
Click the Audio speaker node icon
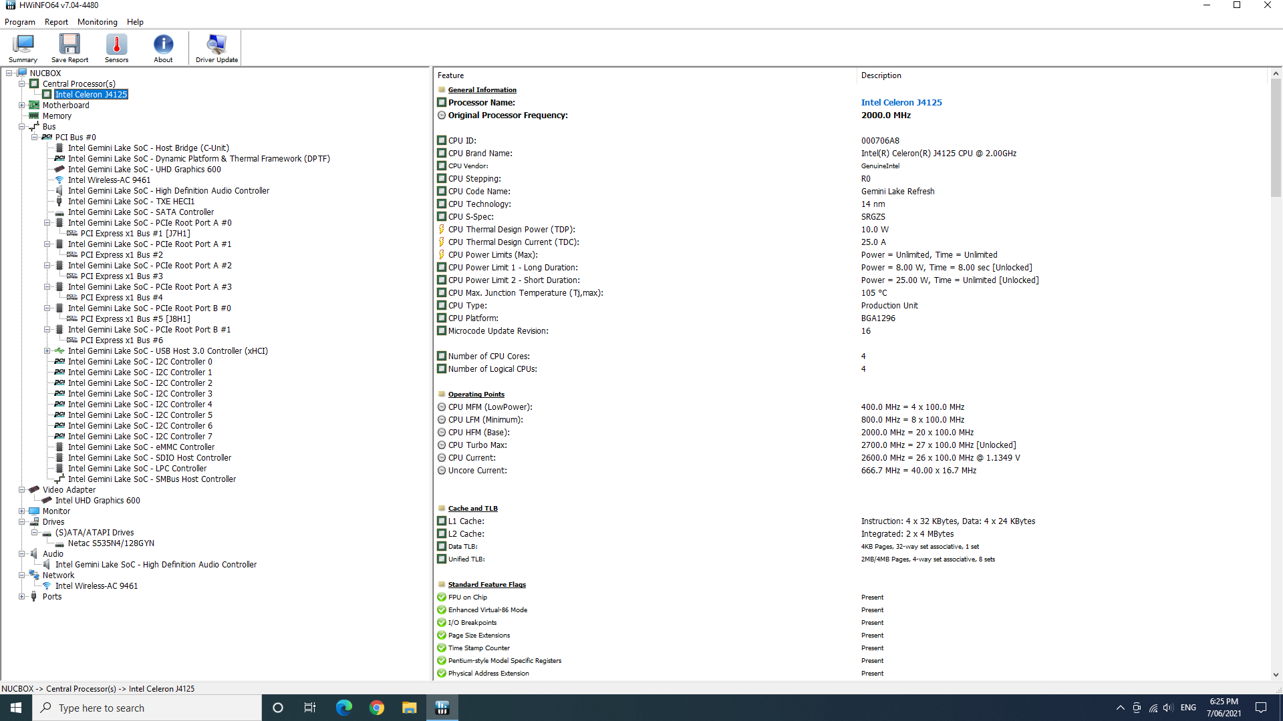pyautogui.click(x=34, y=554)
